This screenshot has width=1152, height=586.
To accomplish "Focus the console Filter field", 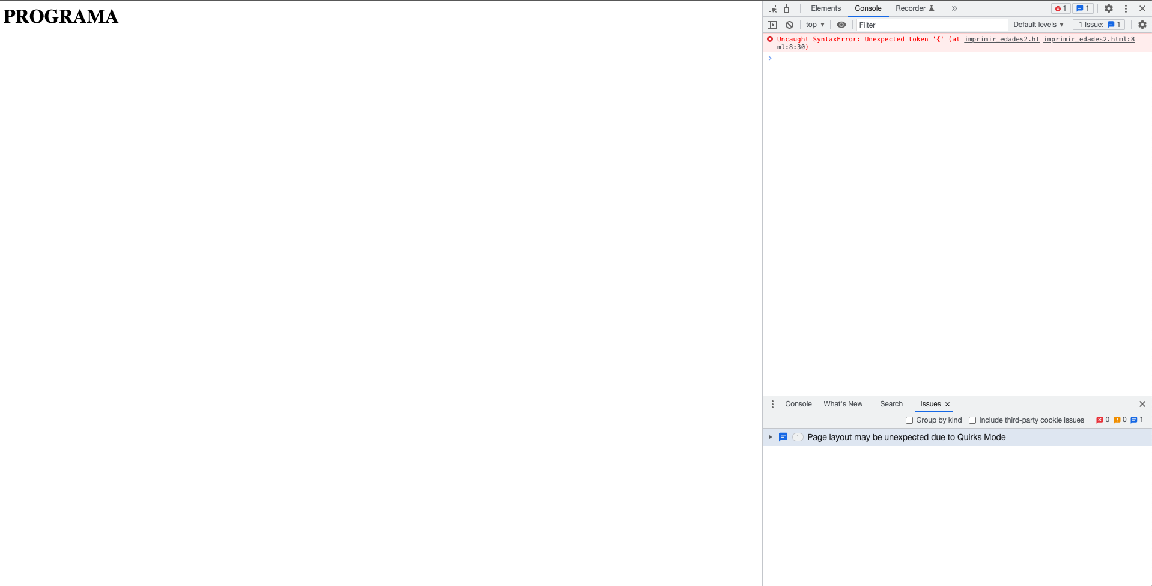I will coord(932,25).
